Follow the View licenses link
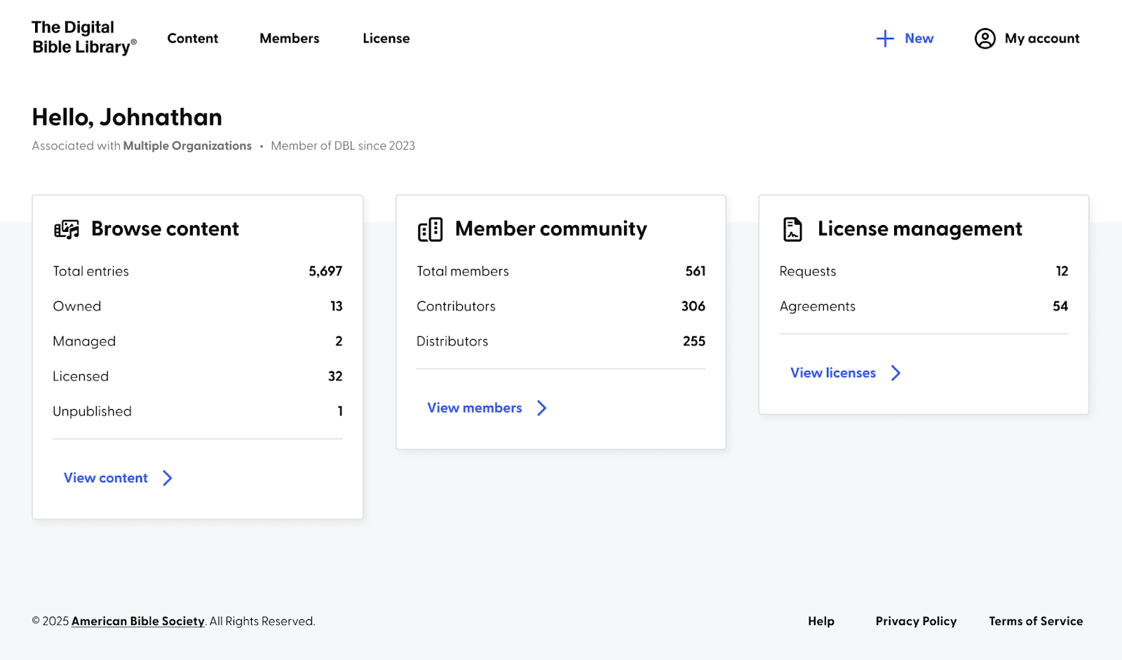 click(833, 373)
